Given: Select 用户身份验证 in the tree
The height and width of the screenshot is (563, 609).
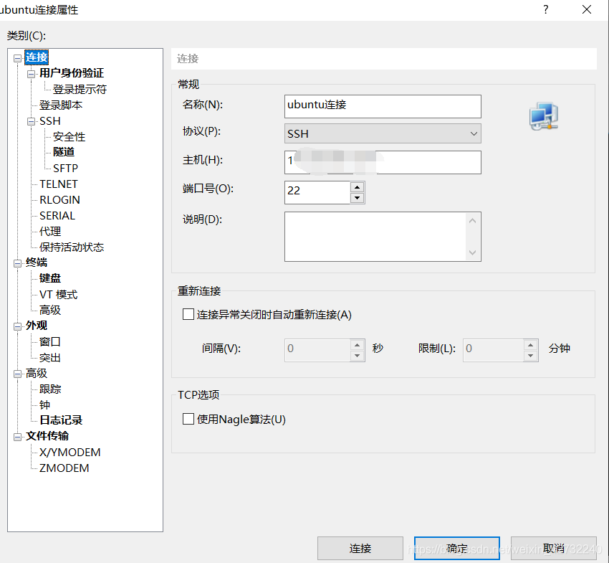Looking at the screenshot, I should (x=72, y=73).
